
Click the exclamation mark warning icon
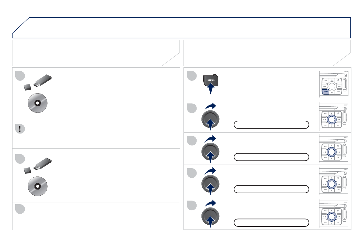20,129
